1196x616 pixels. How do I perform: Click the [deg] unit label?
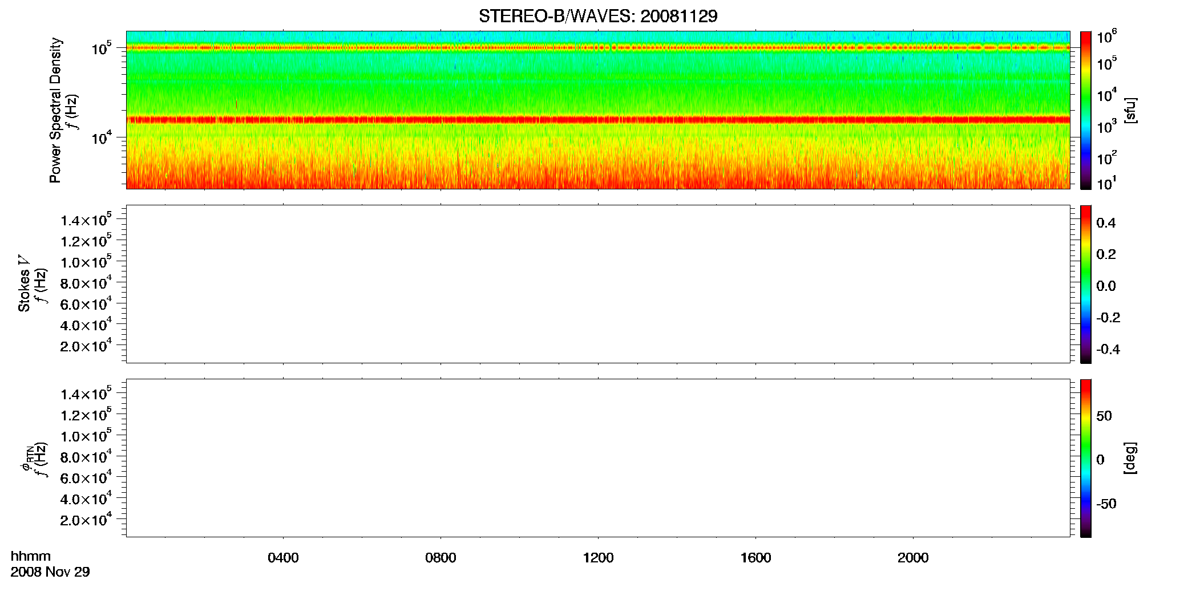pos(1130,458)
